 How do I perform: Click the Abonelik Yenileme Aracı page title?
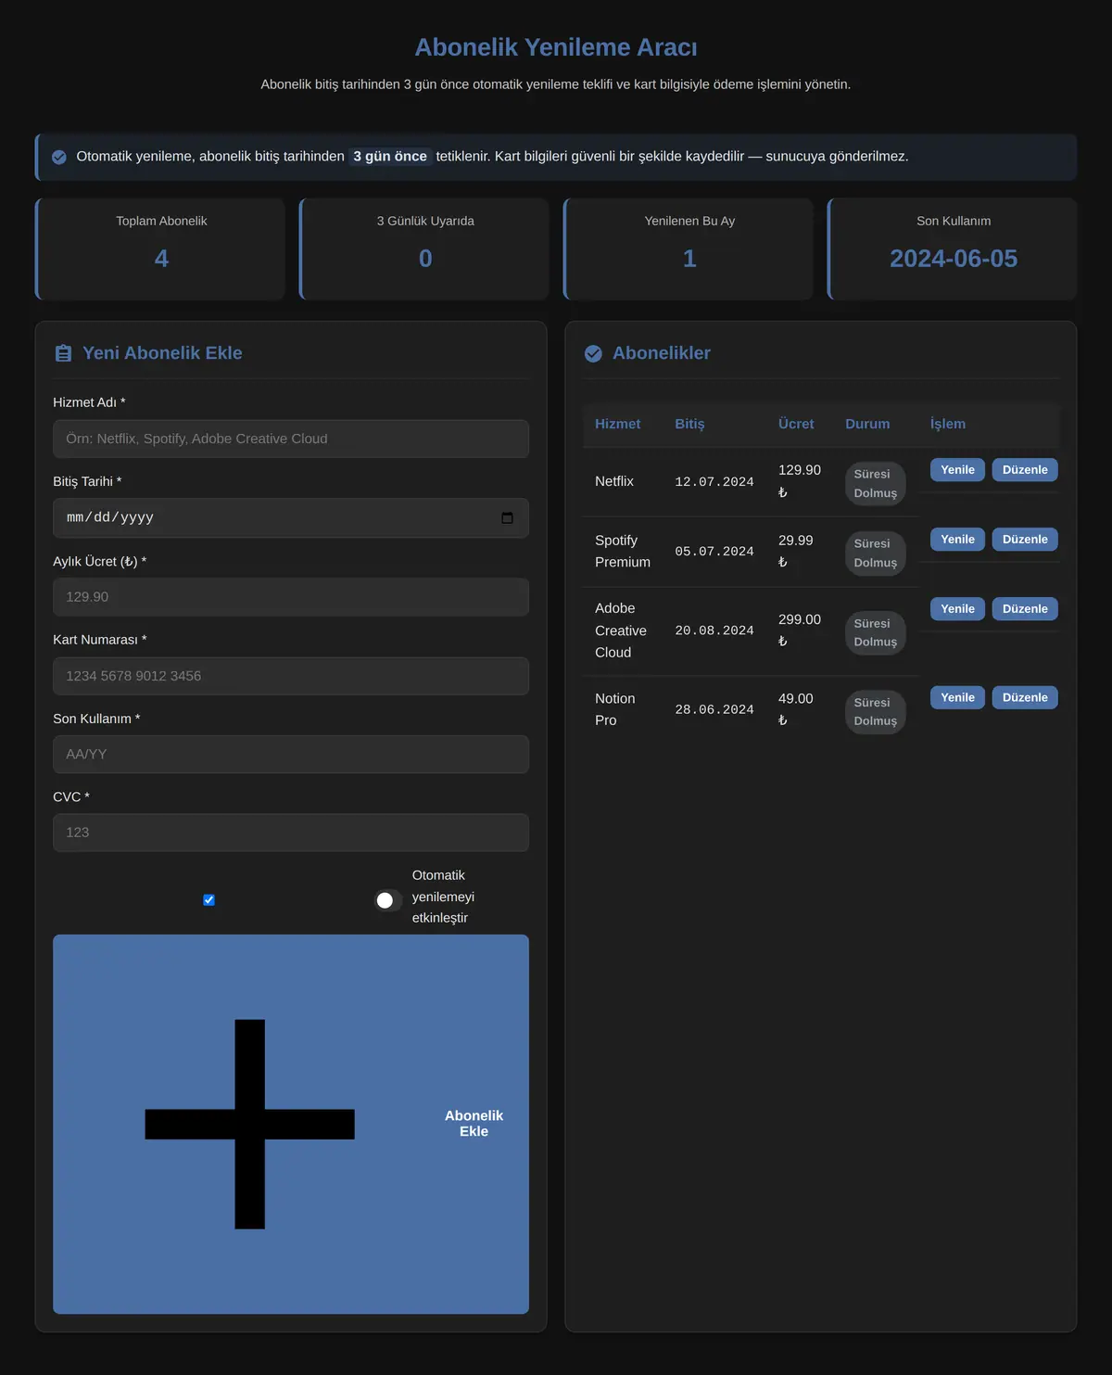[556, 47]
